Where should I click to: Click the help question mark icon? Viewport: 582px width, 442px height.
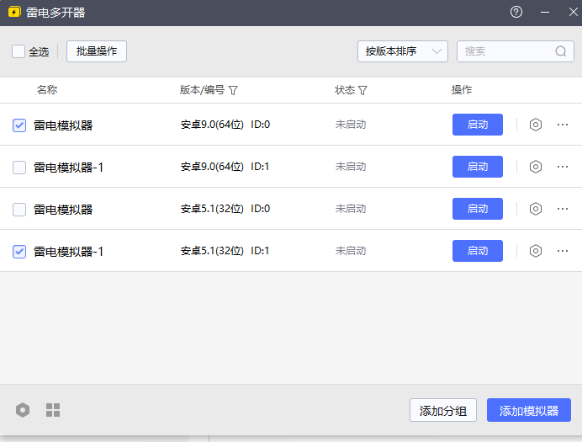click(516, 13)
